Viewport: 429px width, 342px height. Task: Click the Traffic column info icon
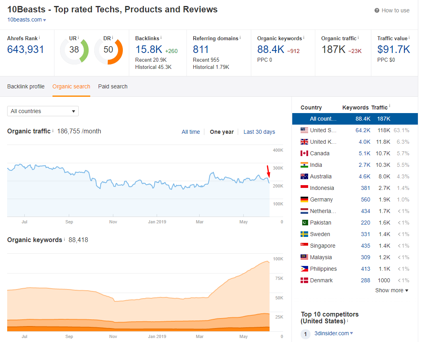(x=390, y=106)
